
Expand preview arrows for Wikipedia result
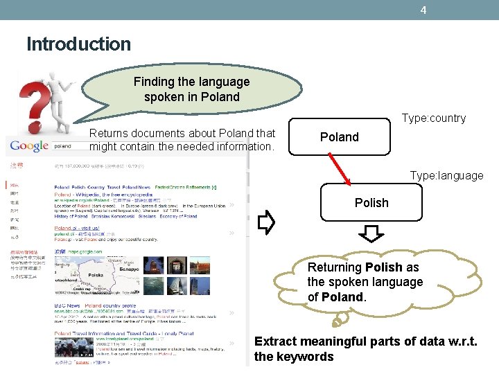[231, 205]
